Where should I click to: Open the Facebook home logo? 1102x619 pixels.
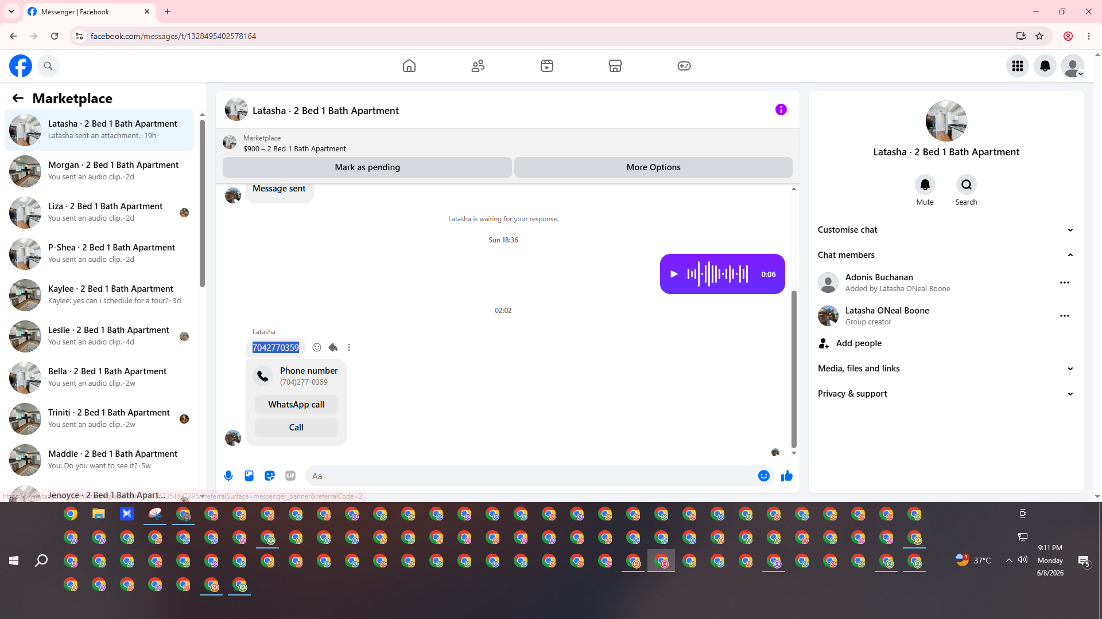click(21, 66)
